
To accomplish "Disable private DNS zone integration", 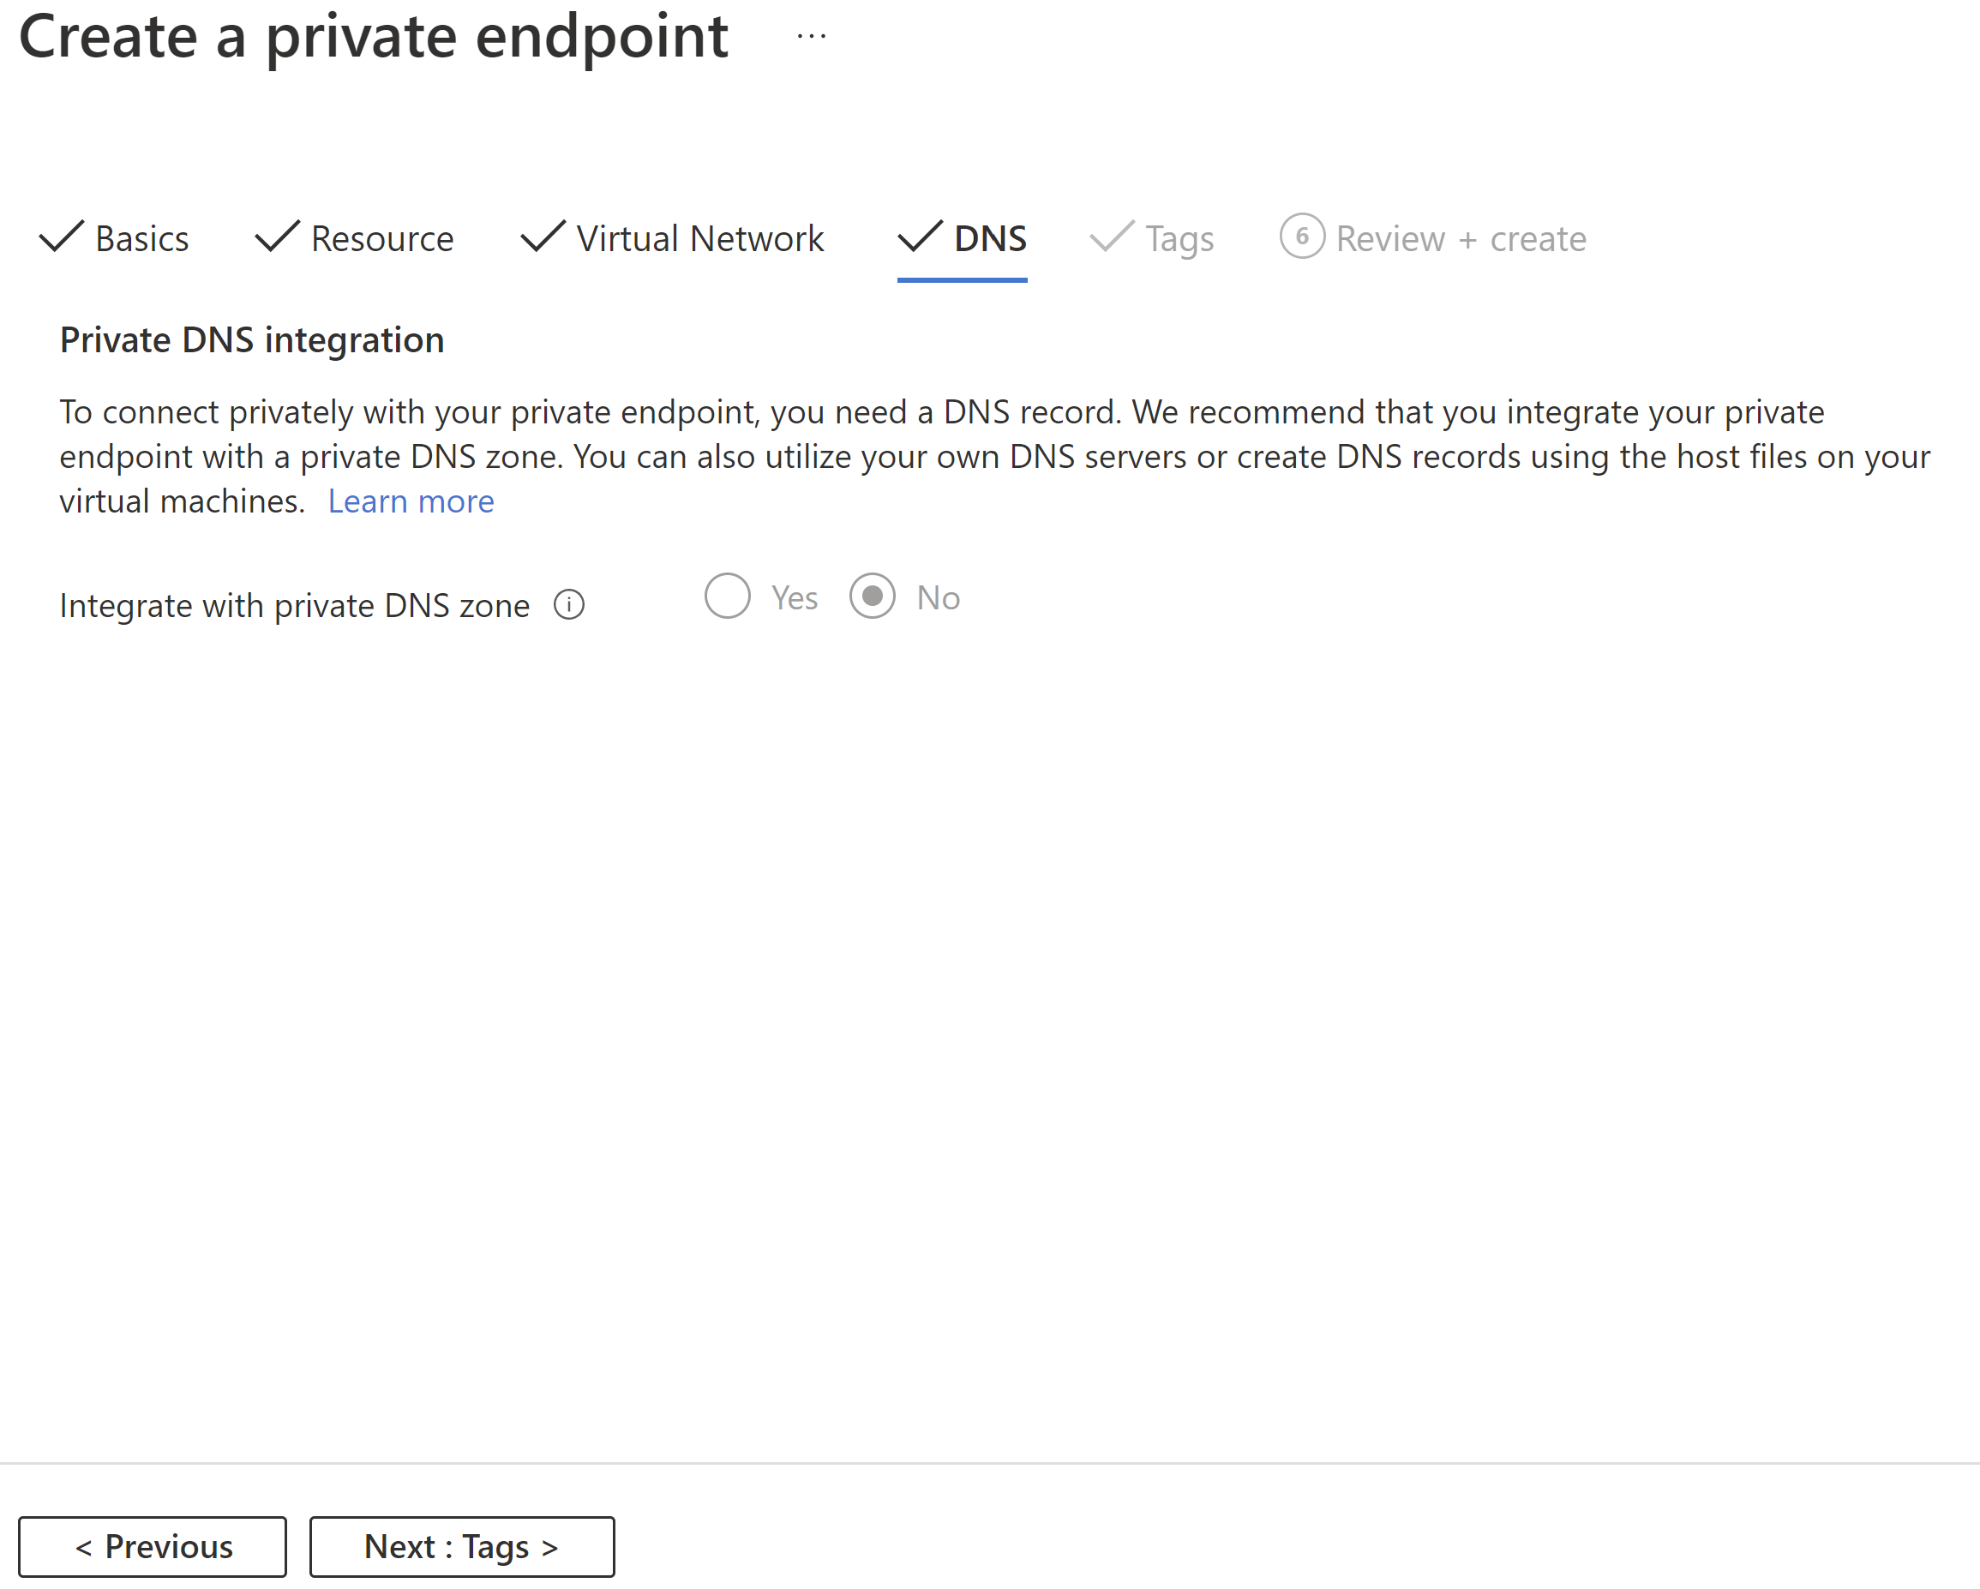I will (871, 597).
